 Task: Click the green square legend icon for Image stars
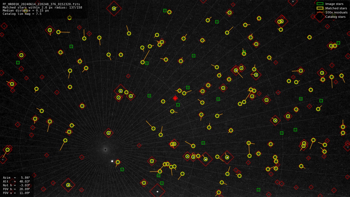click(x=320, y=4)
